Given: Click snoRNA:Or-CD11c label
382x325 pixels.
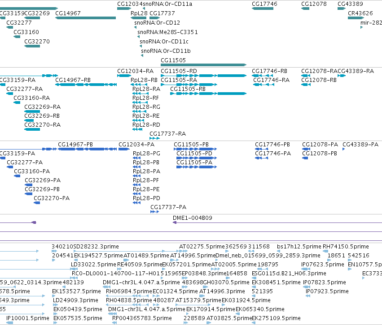Looking at the screenshot, I should (x=164, y=42).
